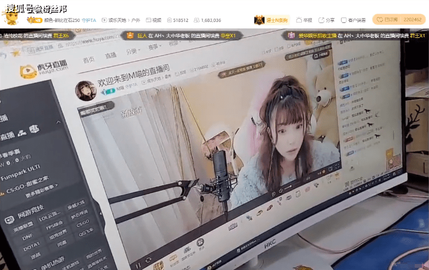Open 炉石传说 game category
The width and height of the screenshot is (429, 270).
(x=79, y=215)
